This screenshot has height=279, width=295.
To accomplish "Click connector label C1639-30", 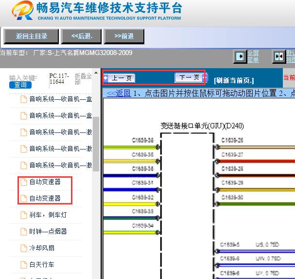I will 232,197.
